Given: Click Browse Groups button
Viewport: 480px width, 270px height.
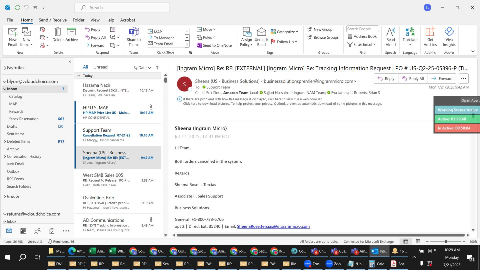Looking at the screenshot, I should pyautogui.click(x=323, y=37).
